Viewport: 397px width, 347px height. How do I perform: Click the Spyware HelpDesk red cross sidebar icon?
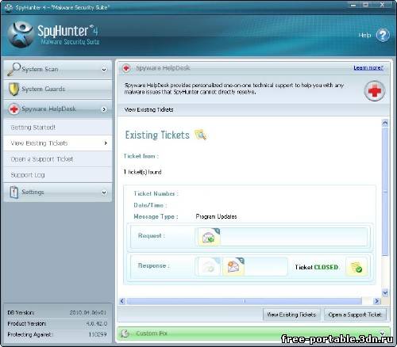click(x=13, y=109)
